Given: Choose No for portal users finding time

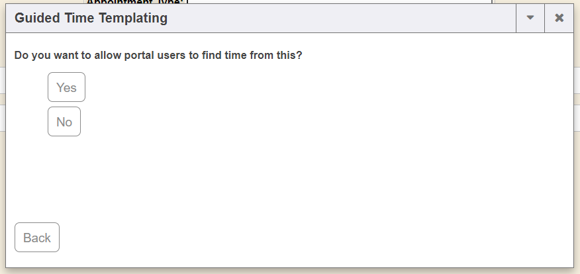Looking at the screenshot, I should click(x=64, y=122).
